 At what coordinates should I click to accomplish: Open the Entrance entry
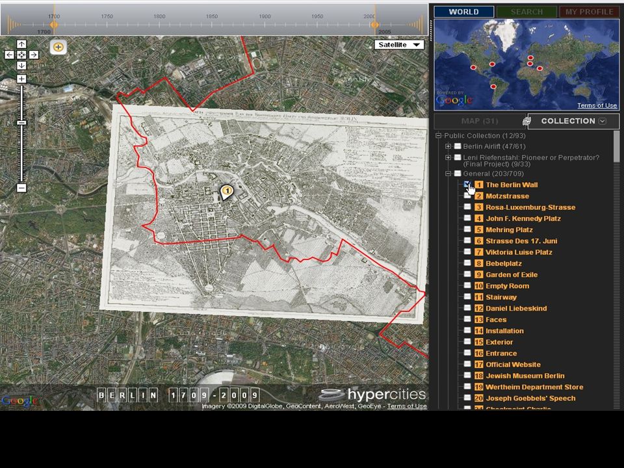501,354
